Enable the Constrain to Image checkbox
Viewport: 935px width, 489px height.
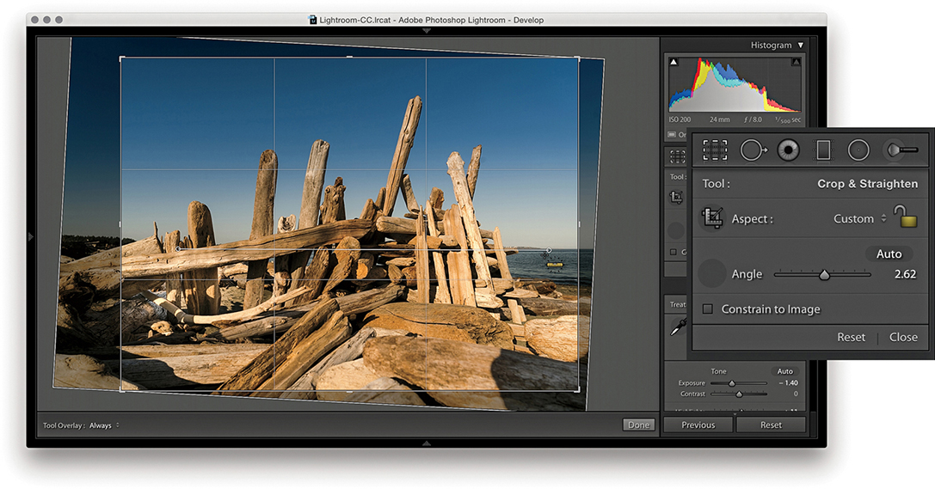[708, 309]
